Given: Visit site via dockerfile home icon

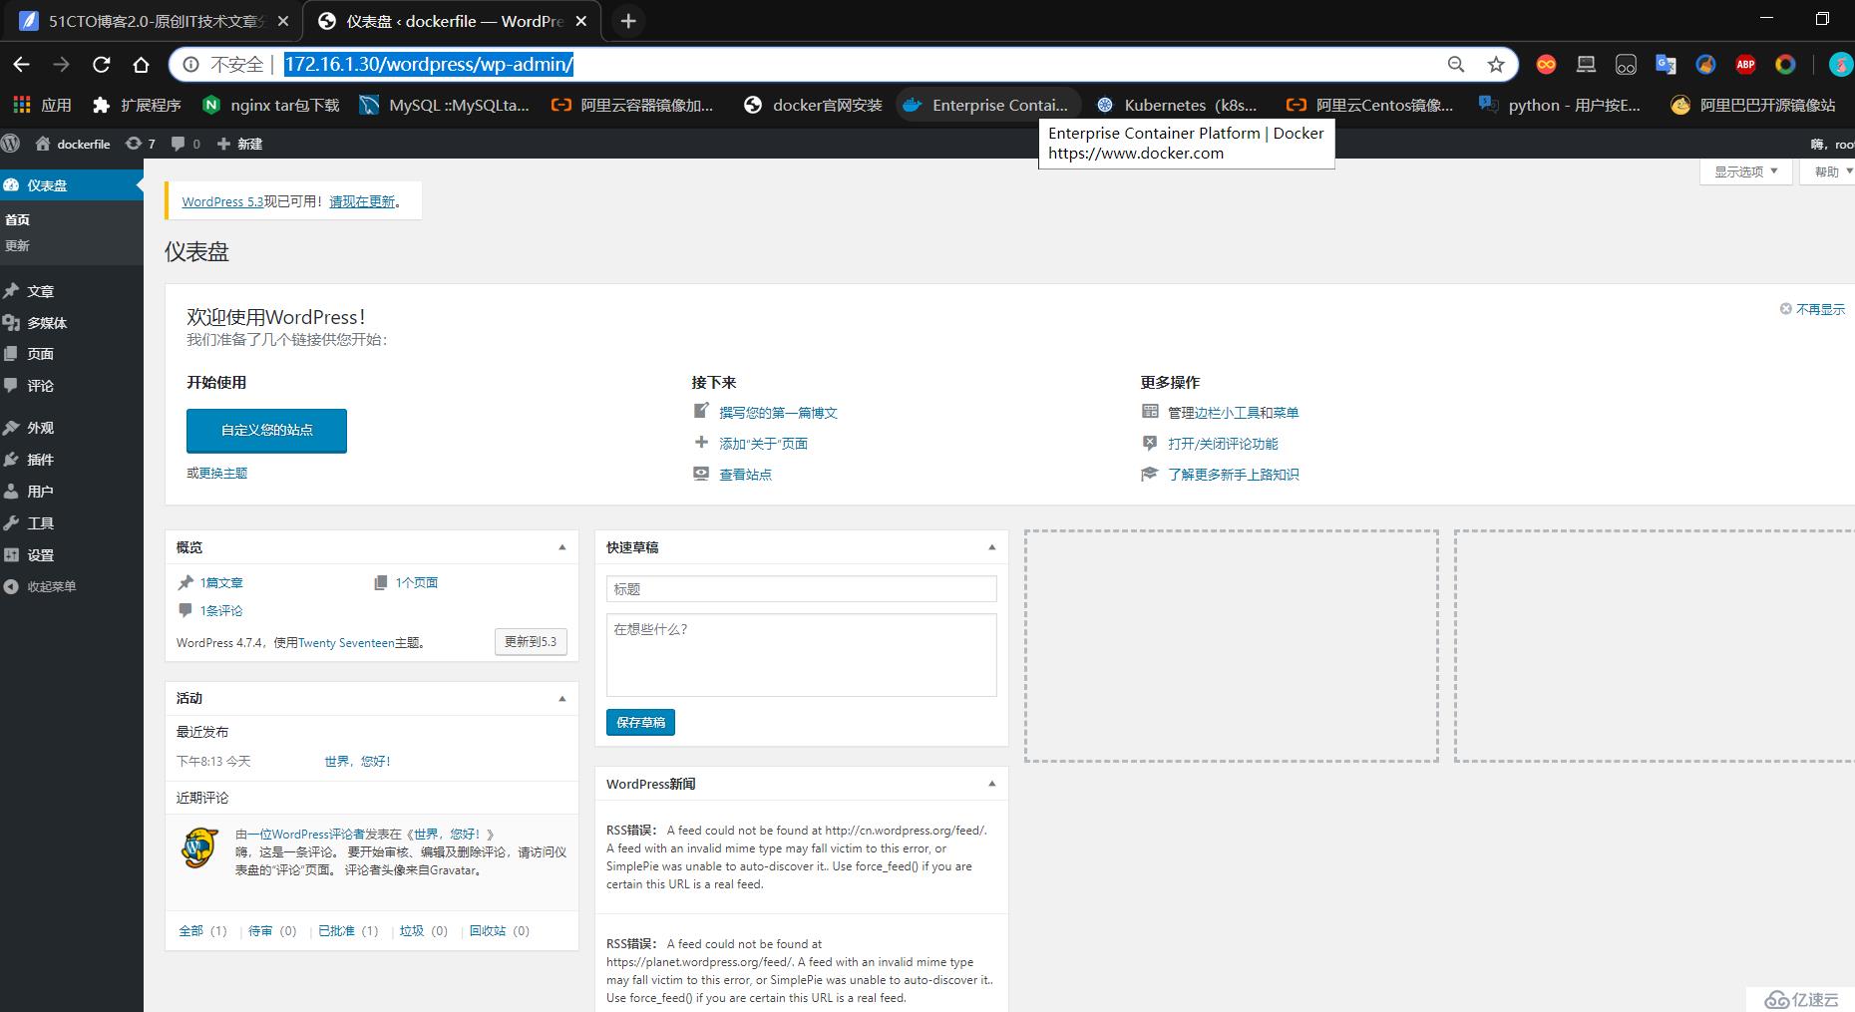Looking at the screenshot, I should point(72,144).
